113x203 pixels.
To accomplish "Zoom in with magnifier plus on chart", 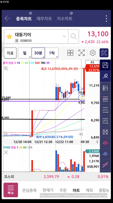I will 6,68.
